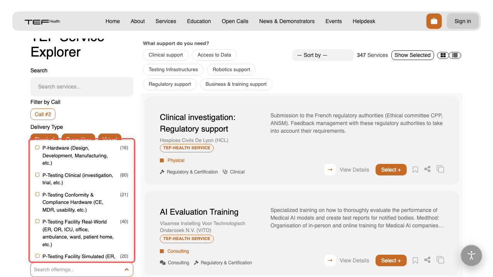Check P-Testing Facility Real-World option

pos(37,221)
